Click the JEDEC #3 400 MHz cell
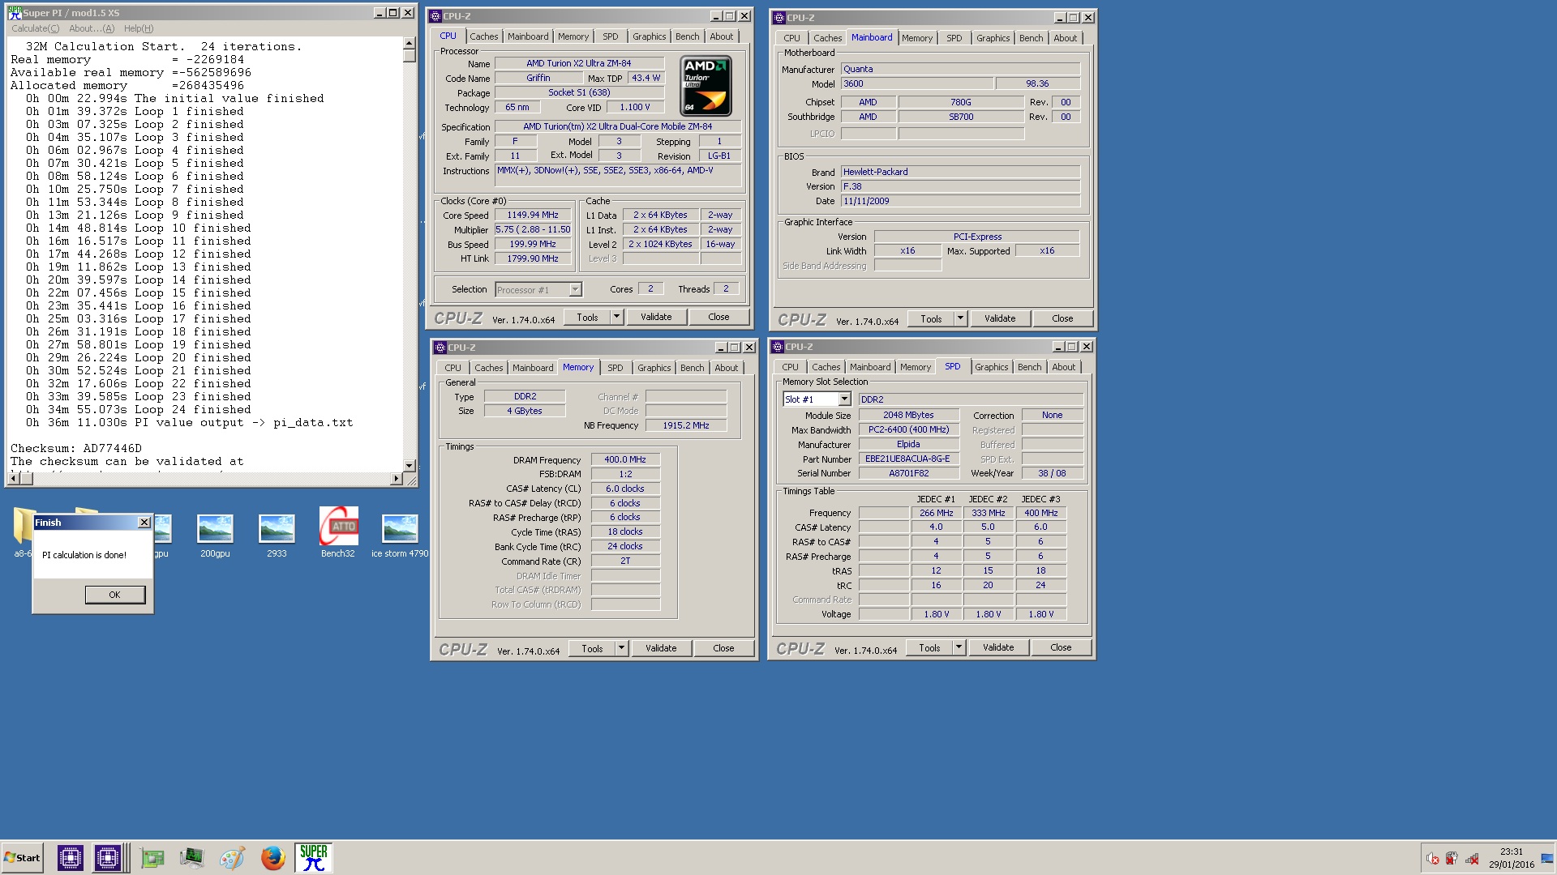 point(1040,513)
